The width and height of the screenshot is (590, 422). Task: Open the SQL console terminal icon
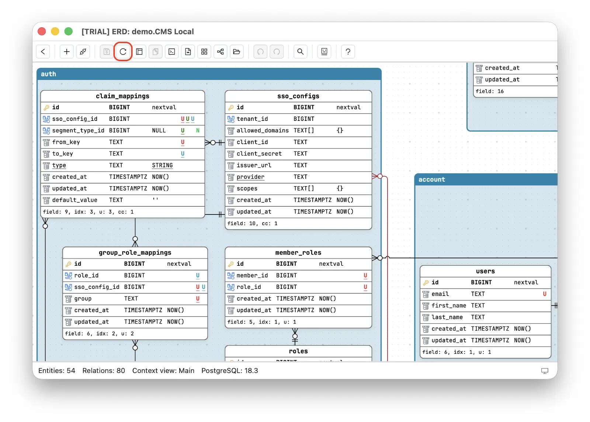pyautogui.click(x=172, y=52)
